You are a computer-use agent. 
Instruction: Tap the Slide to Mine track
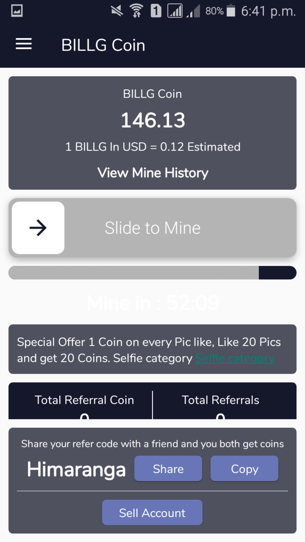(x=152, y=228)
